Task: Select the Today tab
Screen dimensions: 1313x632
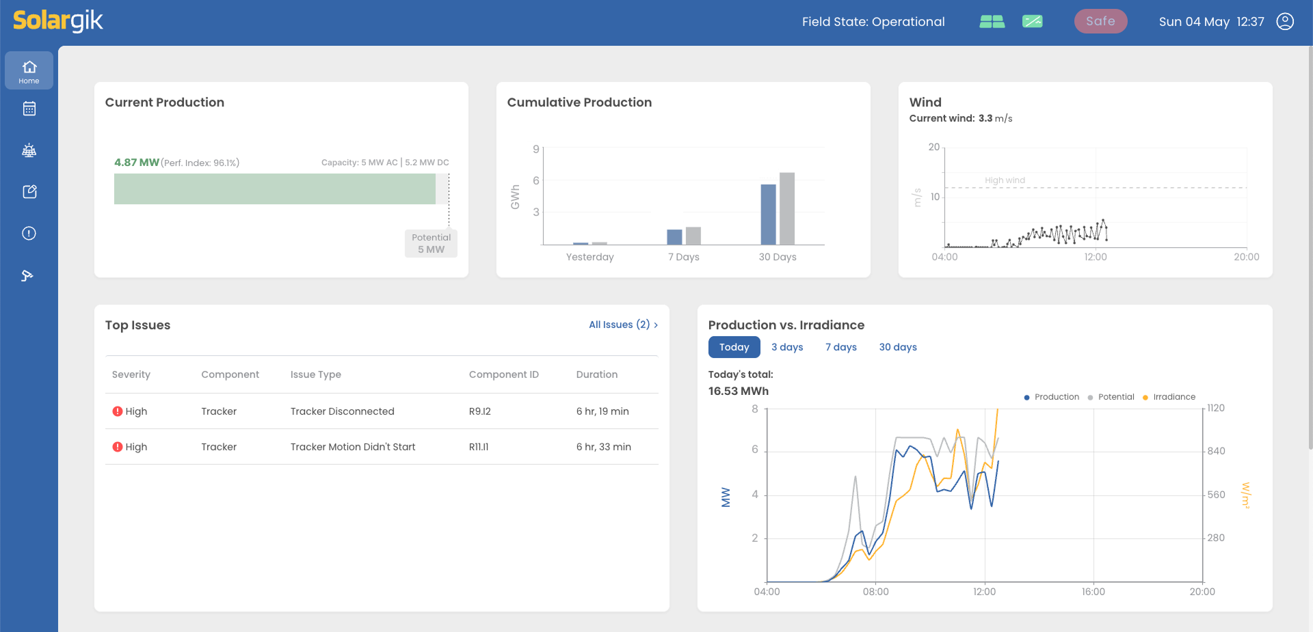Action: (734, 347)
